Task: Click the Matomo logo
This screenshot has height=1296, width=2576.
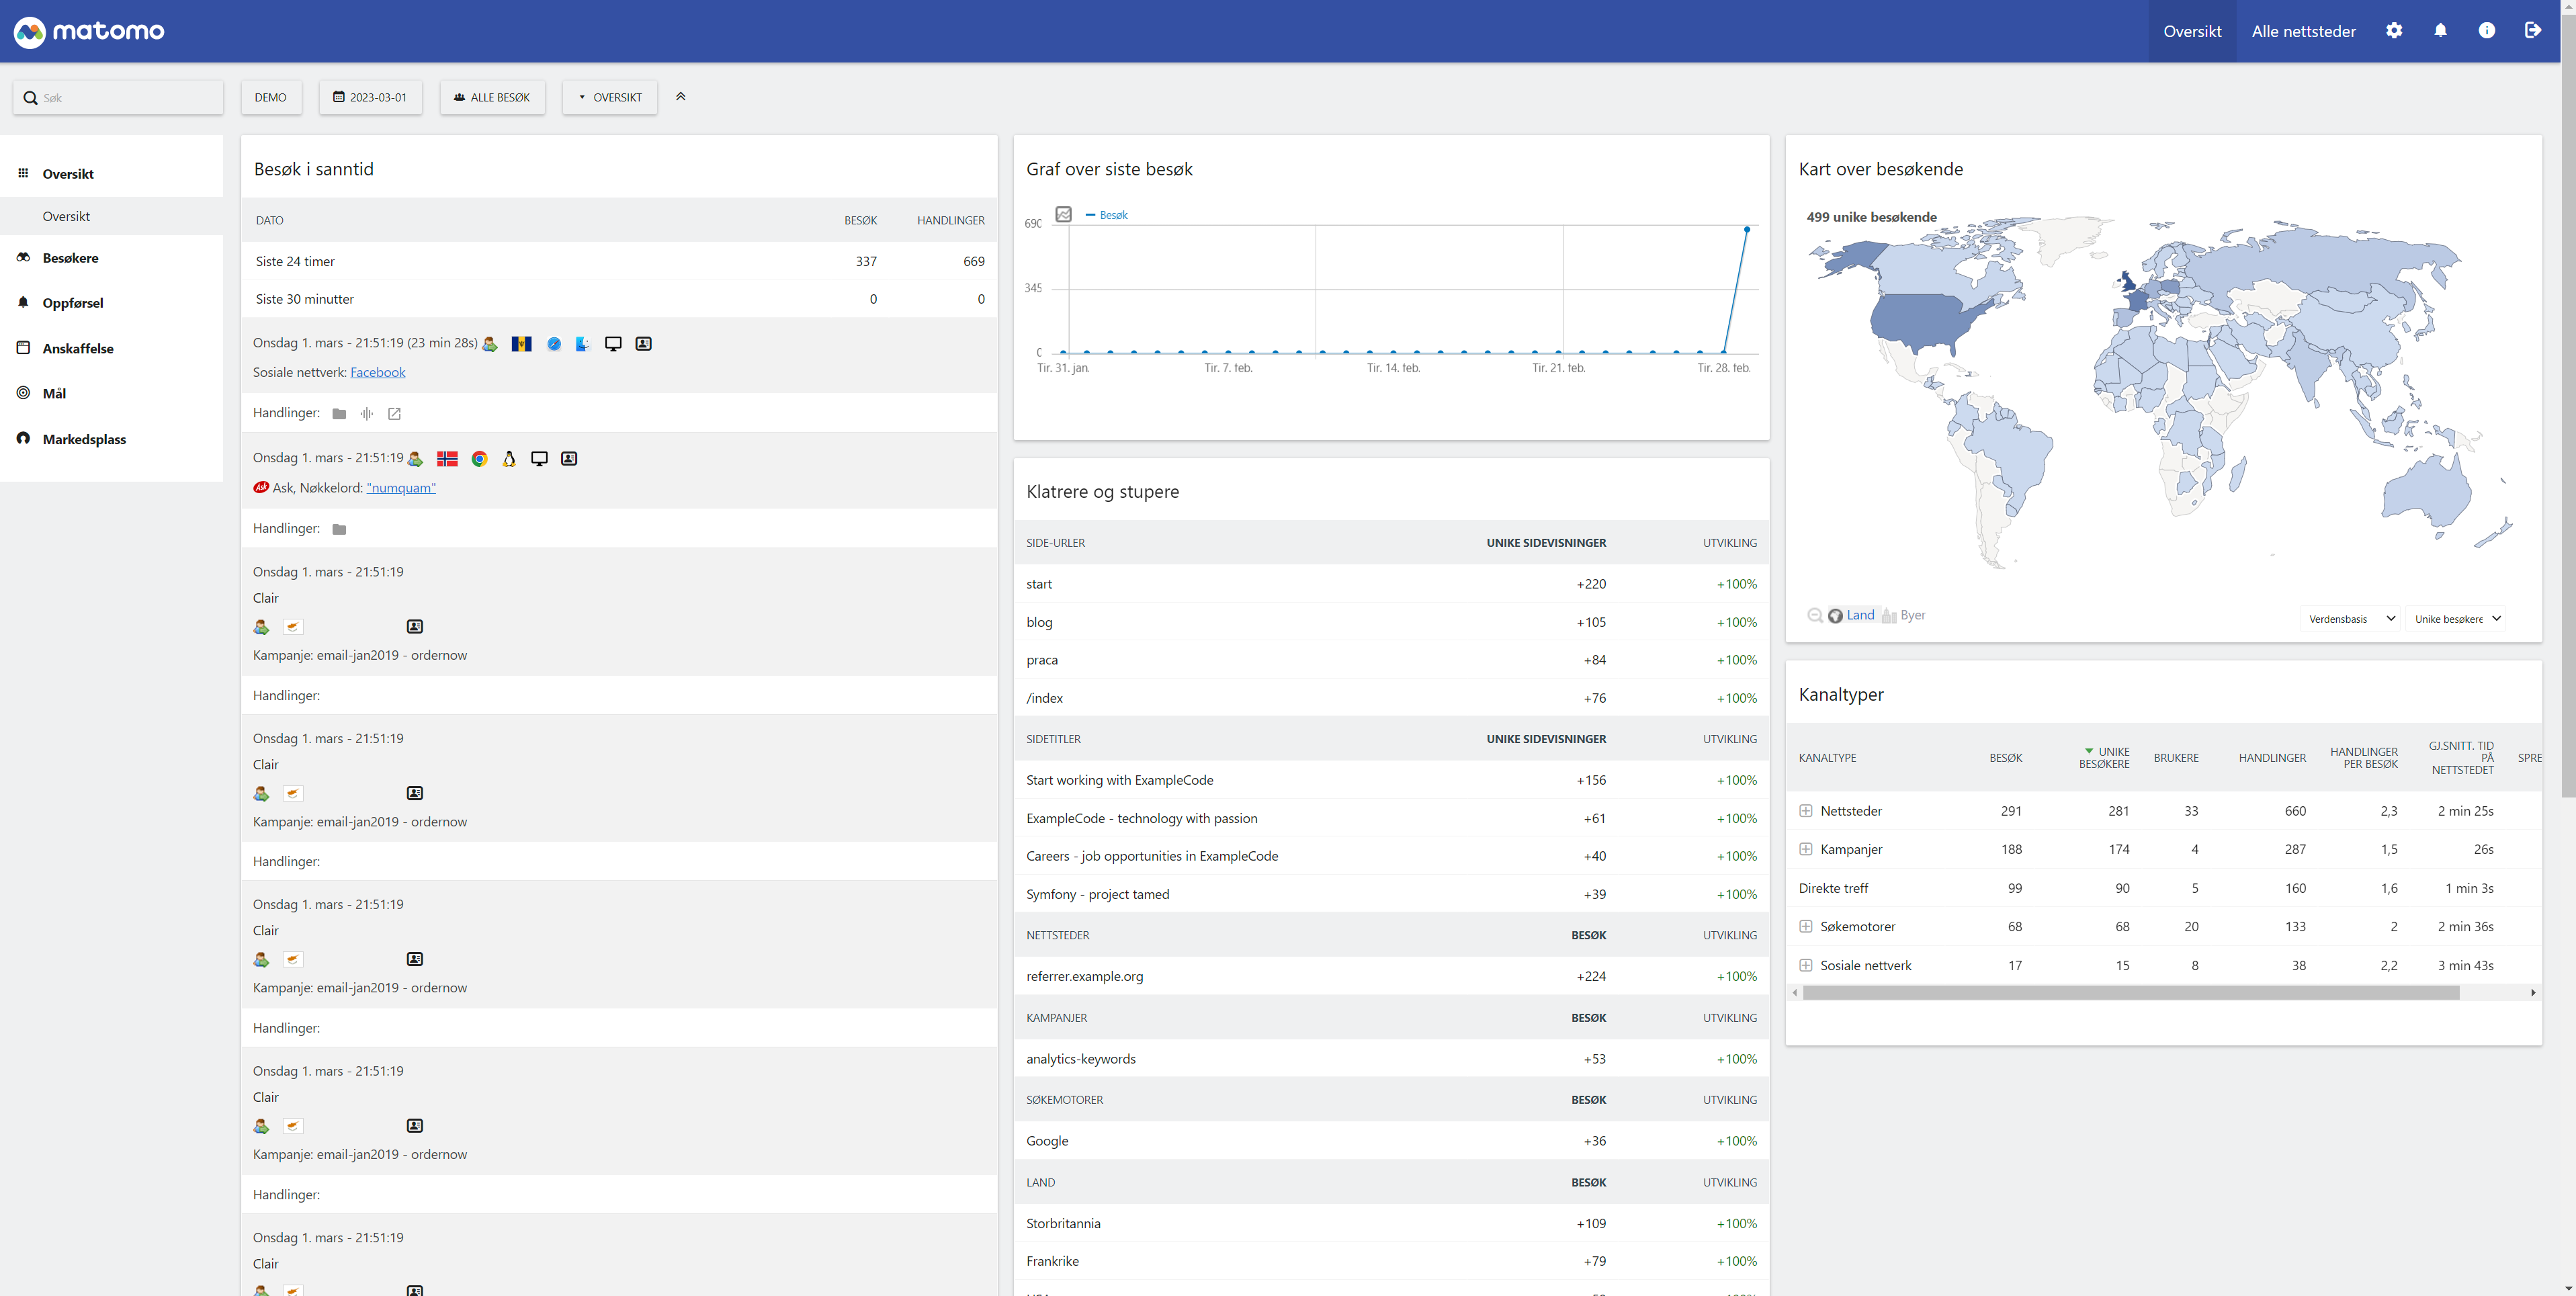Action: (89, 31)
